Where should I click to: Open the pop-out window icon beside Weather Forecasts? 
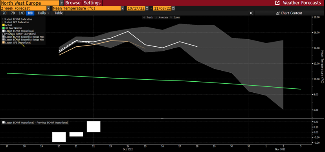277,3
